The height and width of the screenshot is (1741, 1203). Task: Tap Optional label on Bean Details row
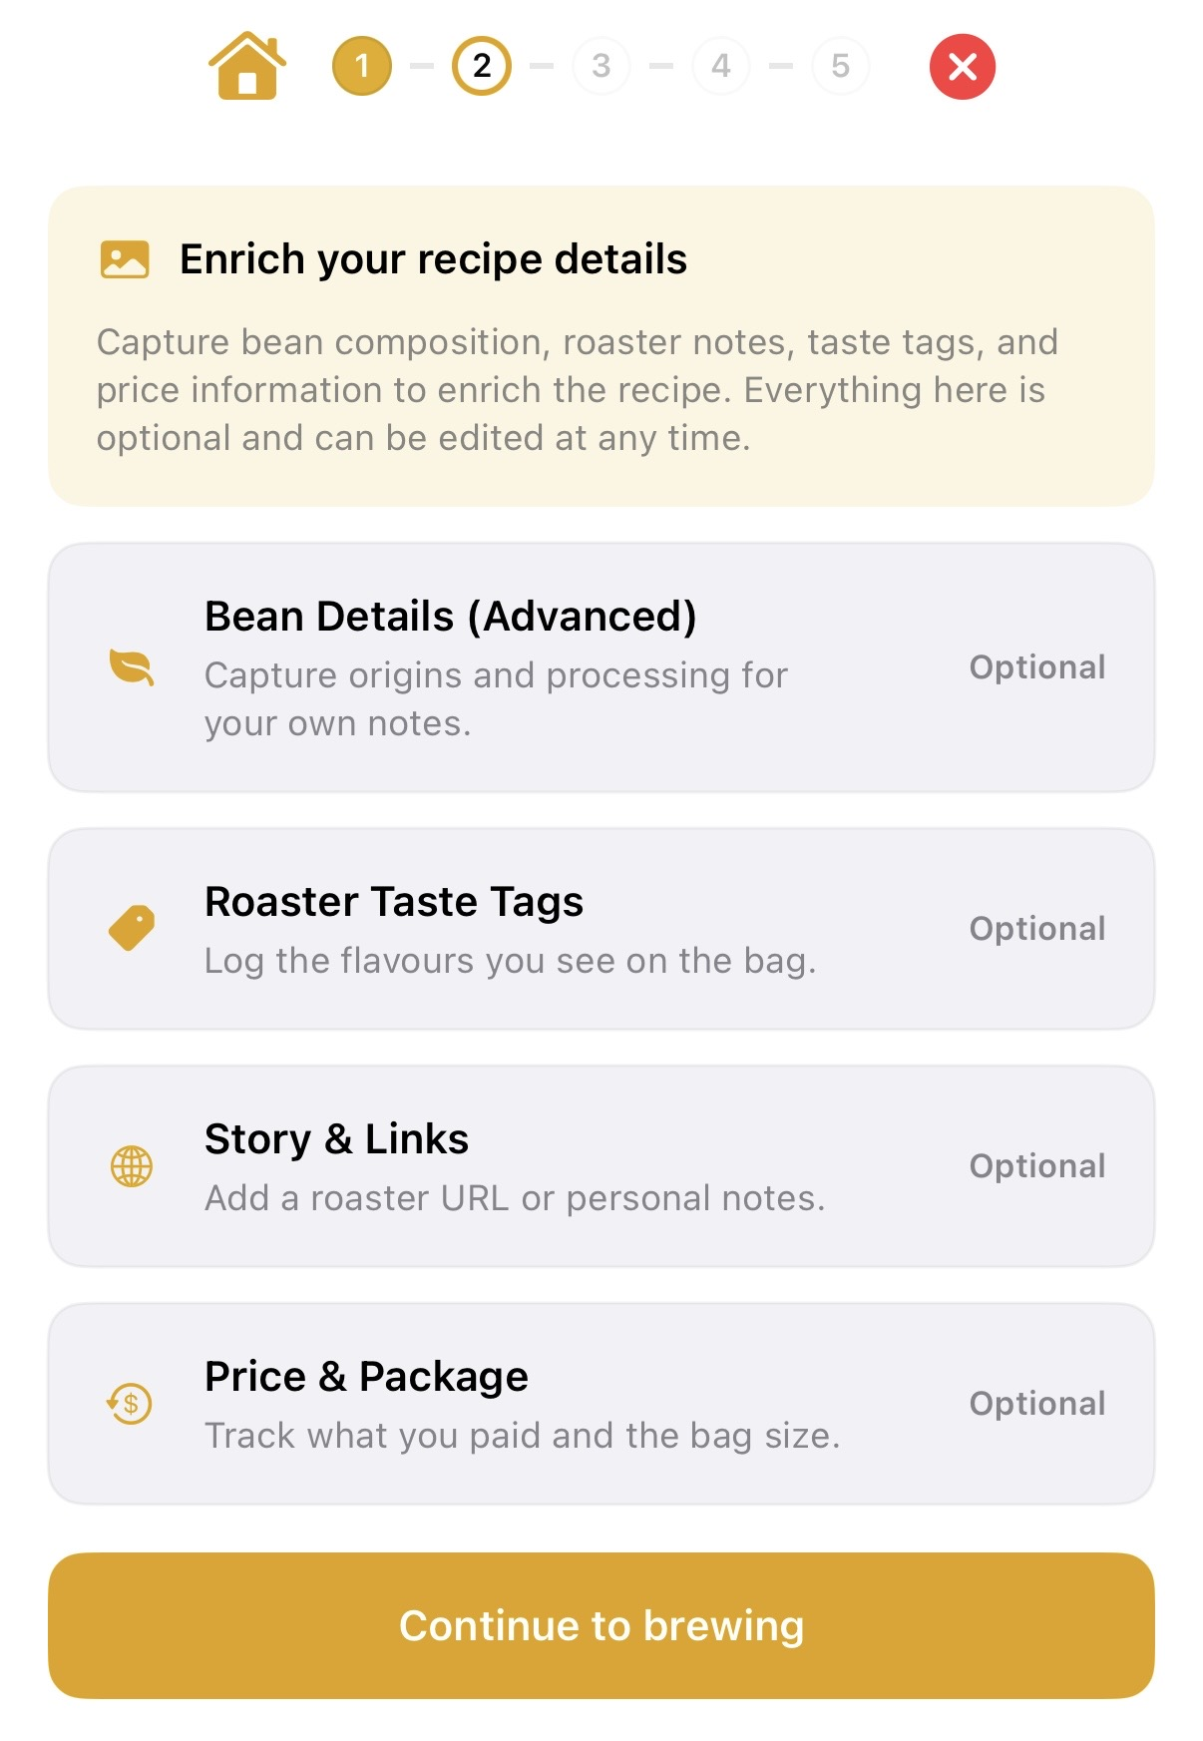click(x=1037, y=667)
